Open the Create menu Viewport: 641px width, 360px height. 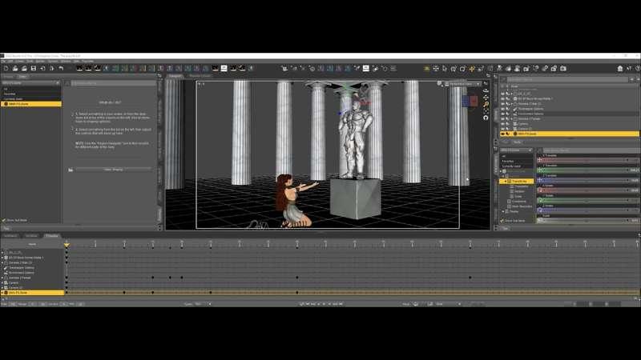(19, 62)
